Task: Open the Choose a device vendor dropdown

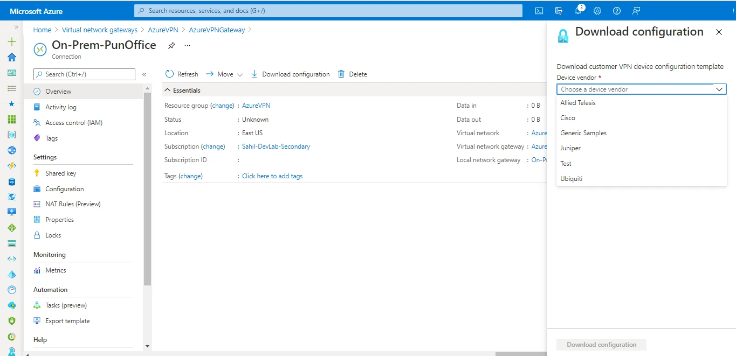Action: [641, 89]
